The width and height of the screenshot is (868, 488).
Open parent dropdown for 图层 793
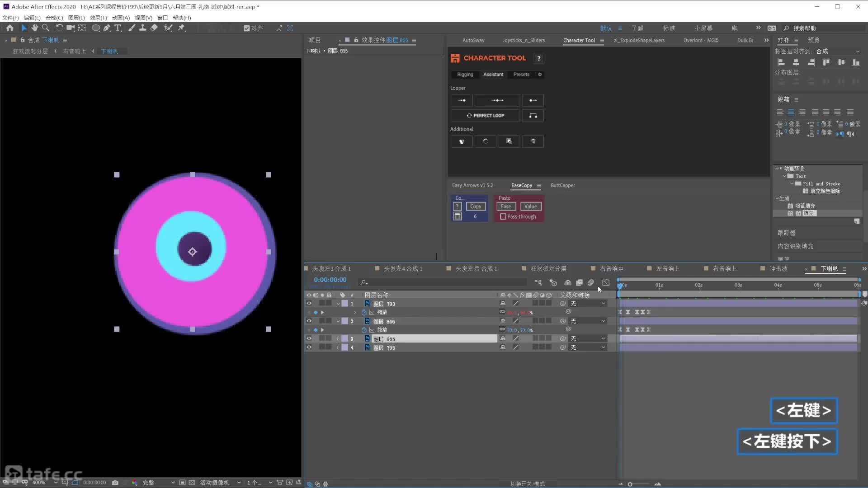(588, 304)
